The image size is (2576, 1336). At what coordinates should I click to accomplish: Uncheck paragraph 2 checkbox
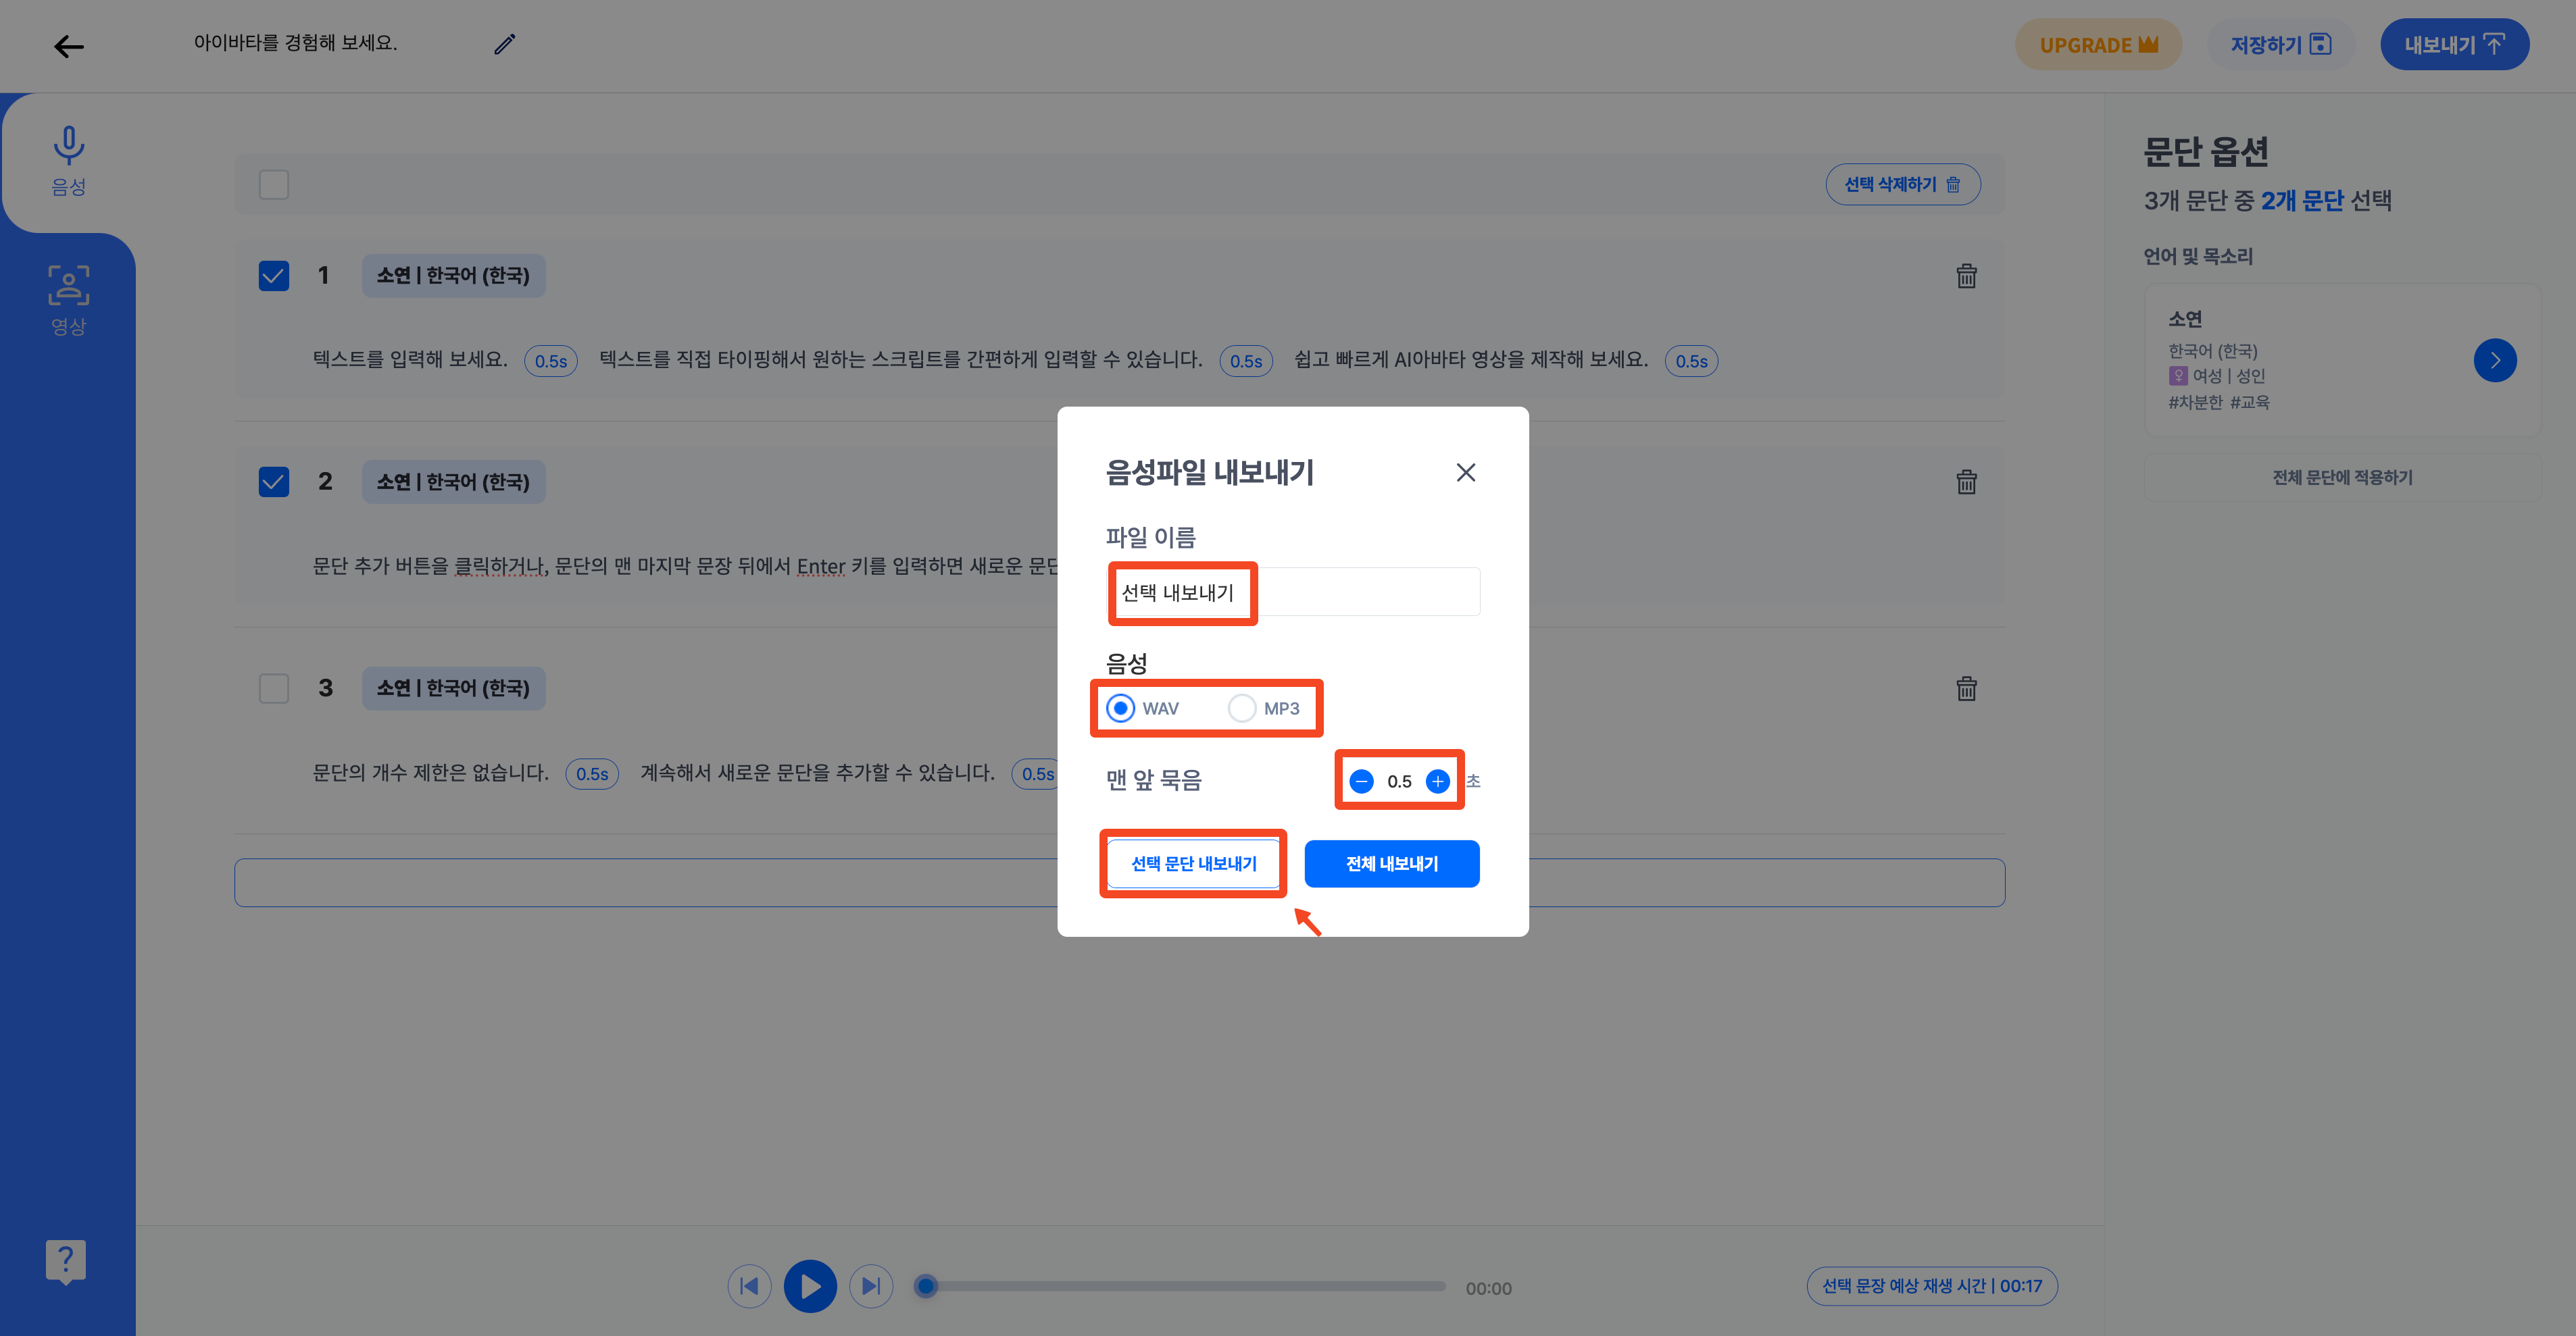tap(274, 482)
